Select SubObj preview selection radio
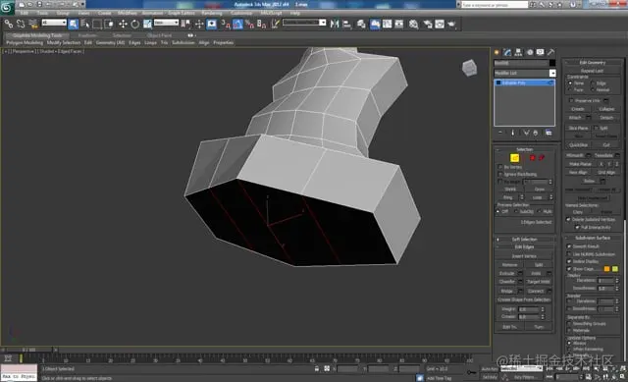The width and height of the screenshot is (628, 382). [x=516, y=211]
